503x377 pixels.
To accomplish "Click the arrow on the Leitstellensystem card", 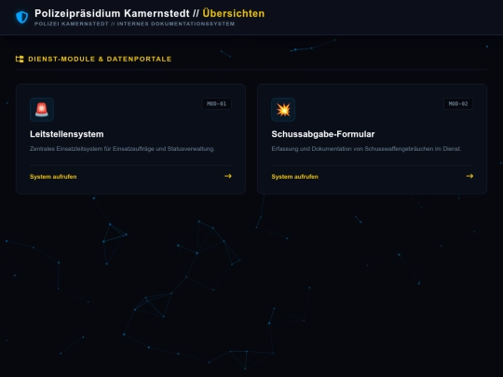I will (x=228, y=176).
